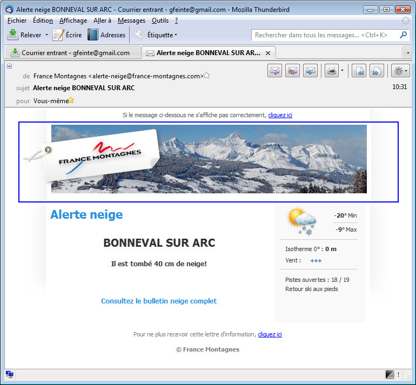Click the forward message icon
The height and width of the screenshot is (385, 416).
[x=310, y=71]
